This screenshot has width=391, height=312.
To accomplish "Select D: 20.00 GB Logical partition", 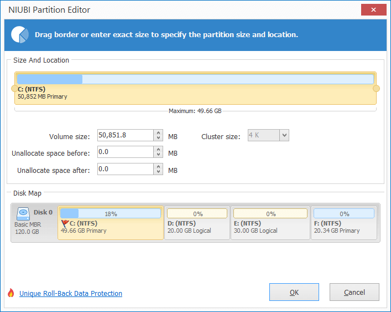I will pyautogui.click(x=197, y=223).
